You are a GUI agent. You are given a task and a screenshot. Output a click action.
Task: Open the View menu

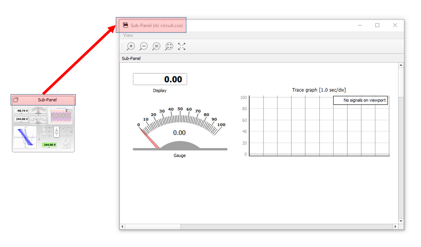coord(128,35)
